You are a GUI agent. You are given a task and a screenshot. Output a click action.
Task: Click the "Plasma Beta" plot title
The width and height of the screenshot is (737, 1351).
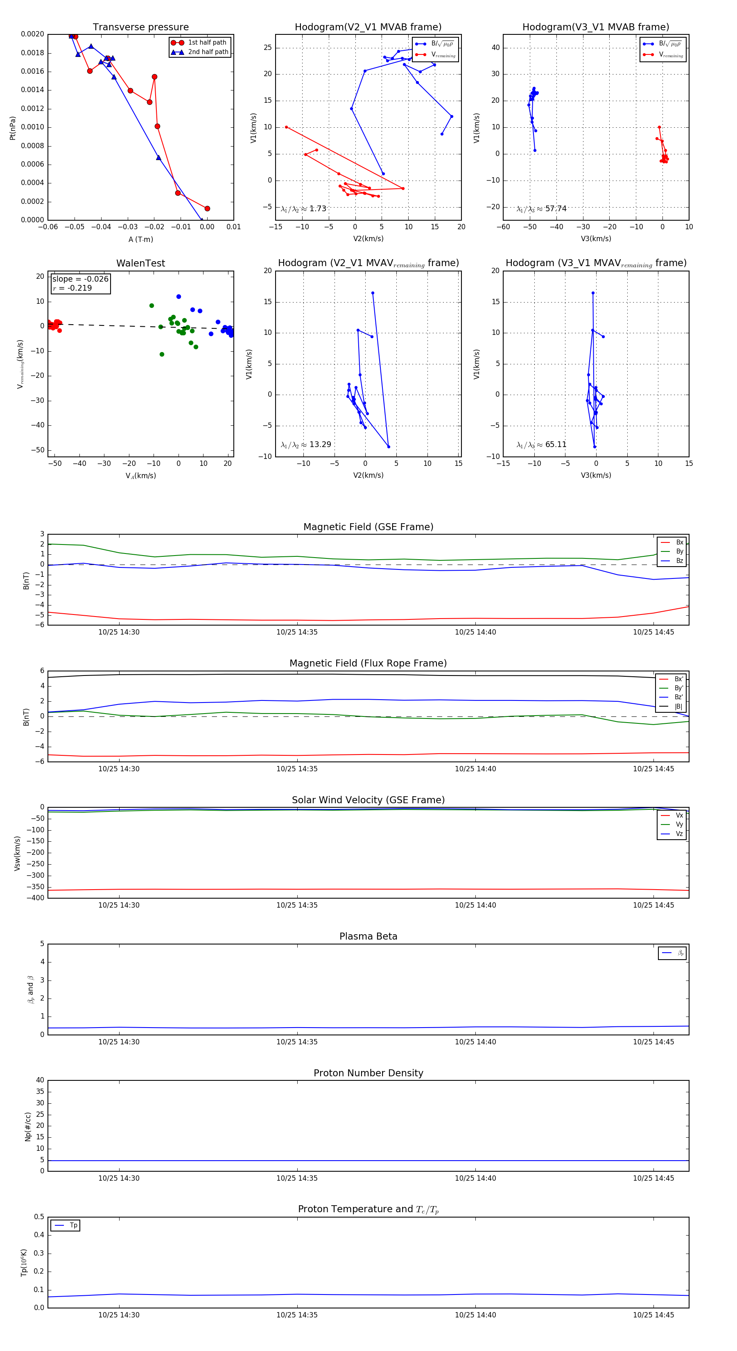(x=368, y=937)
